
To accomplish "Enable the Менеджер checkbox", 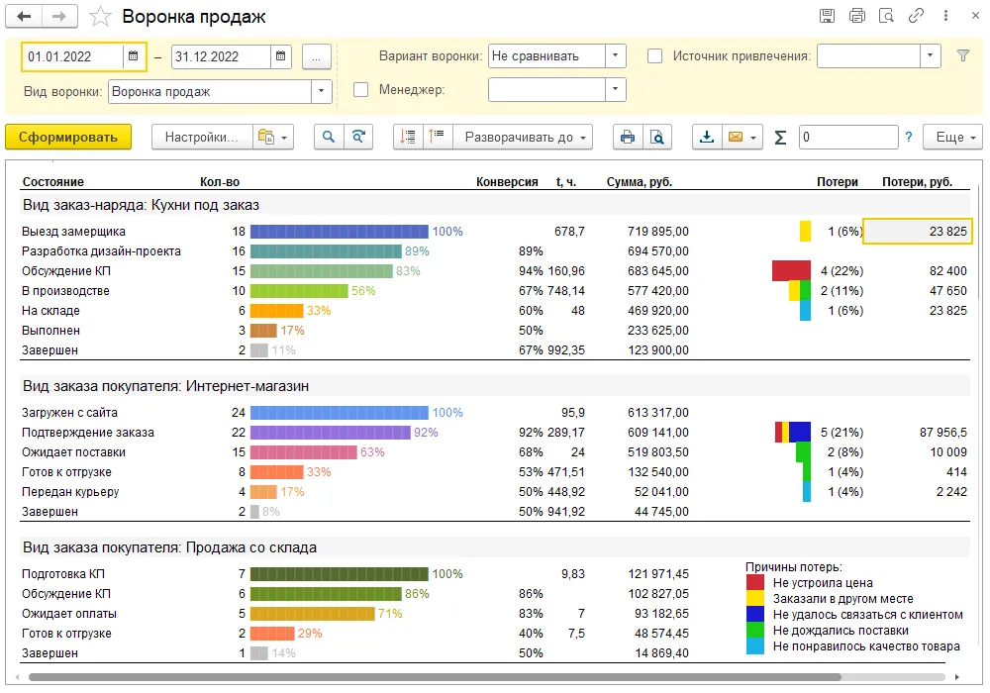I will click(361, 90).
